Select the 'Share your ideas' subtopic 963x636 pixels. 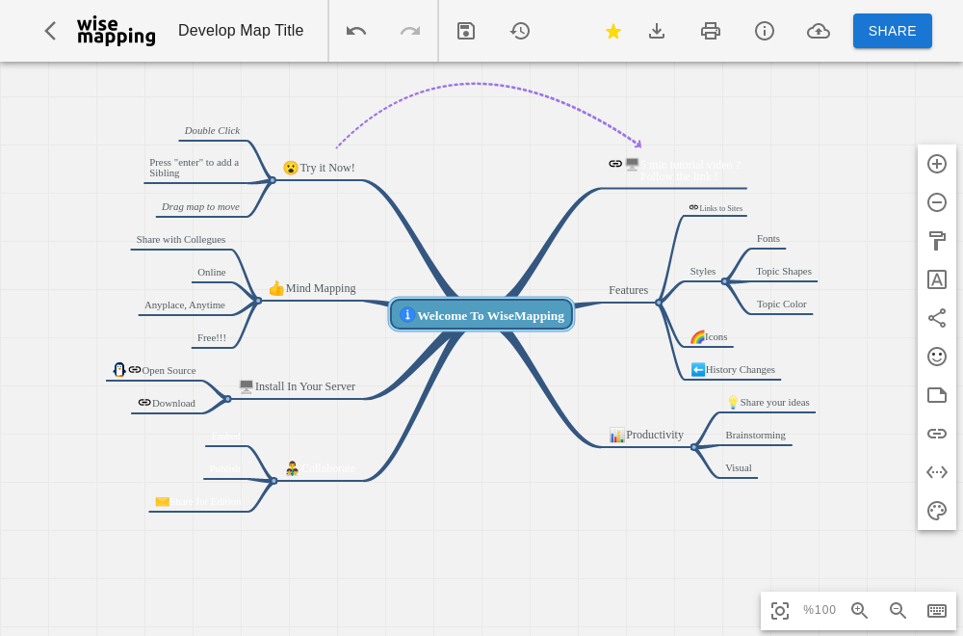768,403
